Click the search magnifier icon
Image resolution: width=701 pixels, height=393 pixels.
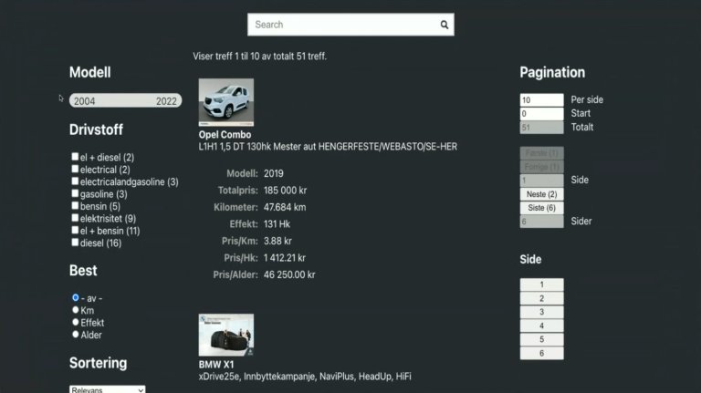pyautogui.click(x=444, y=25)
